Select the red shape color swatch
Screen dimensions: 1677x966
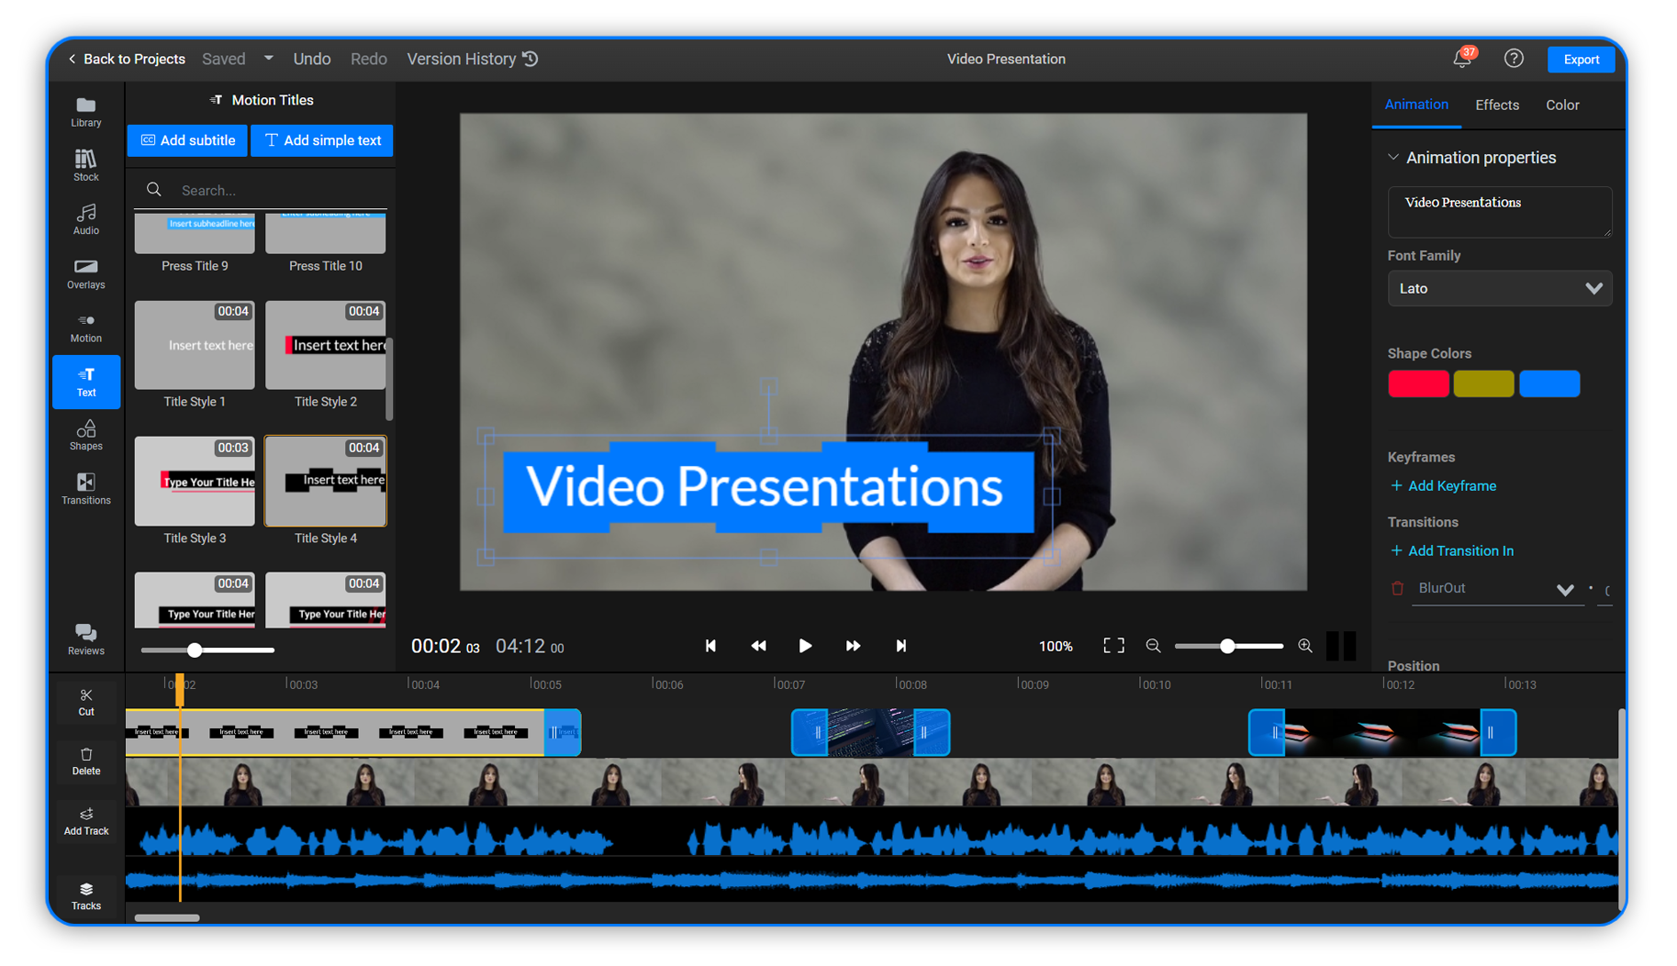[1418, 383]
